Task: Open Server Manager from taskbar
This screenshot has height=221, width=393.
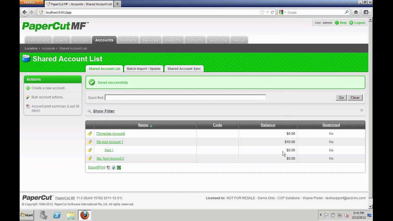Action: point(43,215)
